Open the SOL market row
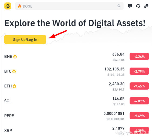Screen dimensions: 152x137 (77, 101)
